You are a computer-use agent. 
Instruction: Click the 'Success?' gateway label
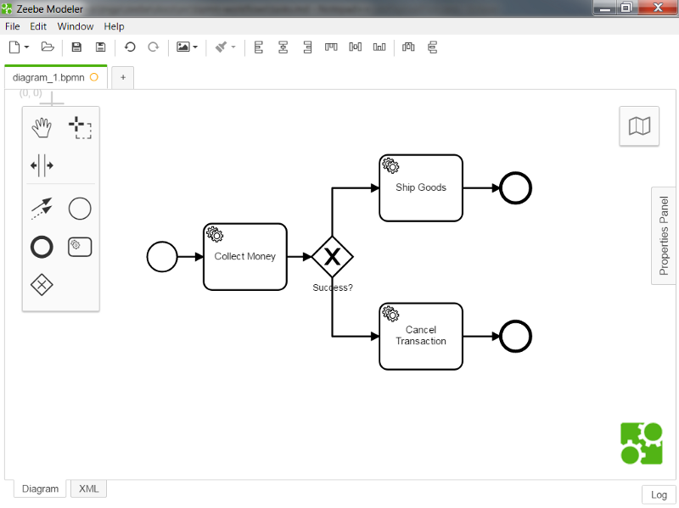[333, 287]
